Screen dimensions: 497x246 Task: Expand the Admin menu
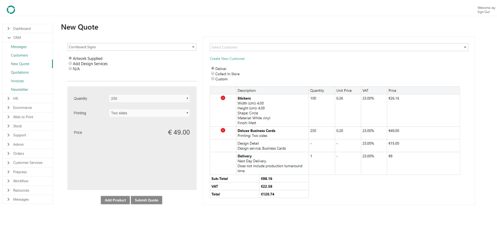[x=27, y=144]
